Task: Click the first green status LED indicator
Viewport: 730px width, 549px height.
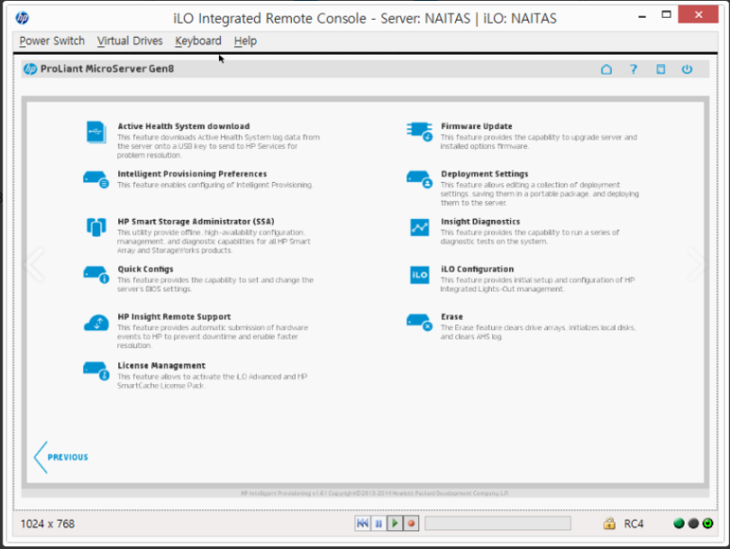Action: (x=679, y=524)
